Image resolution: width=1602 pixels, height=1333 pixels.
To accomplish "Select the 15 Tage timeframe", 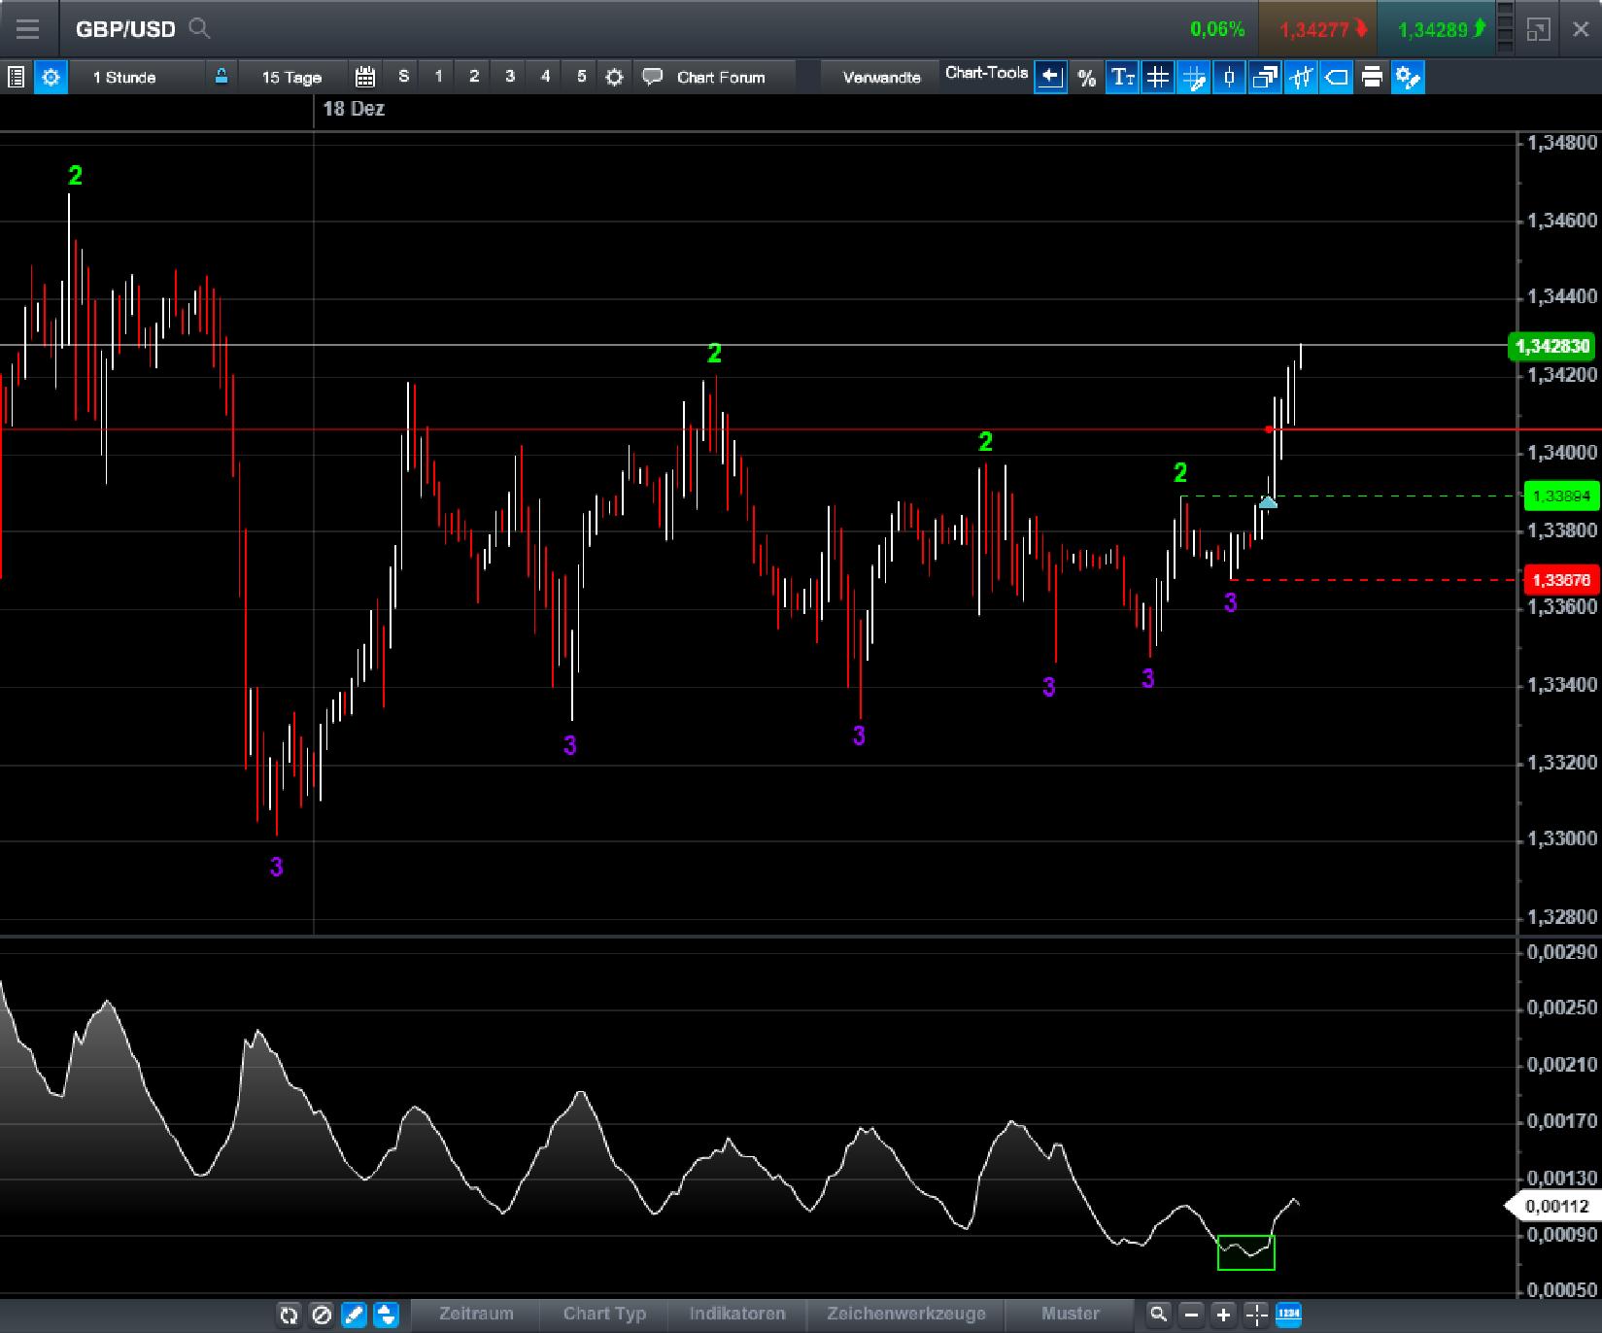I will coord(288,77).
